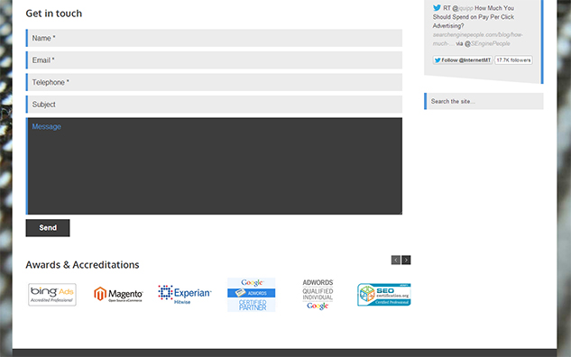Select the SEO certification.org badge

click(x=383, y=295)
